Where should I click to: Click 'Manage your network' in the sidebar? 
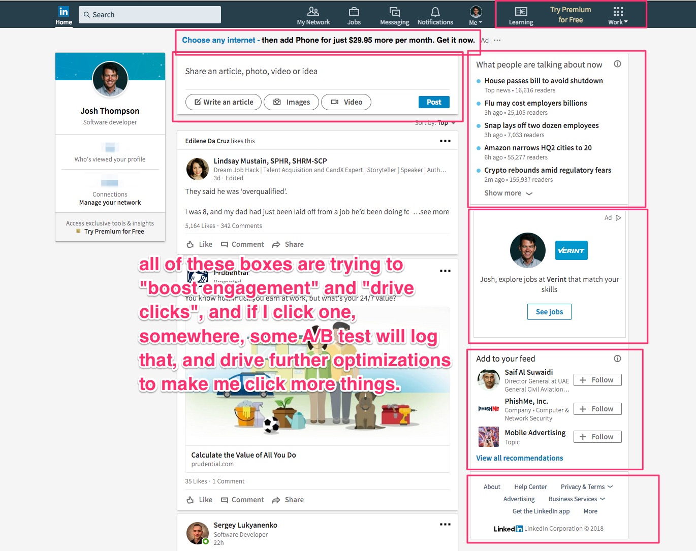coord(110,203)
